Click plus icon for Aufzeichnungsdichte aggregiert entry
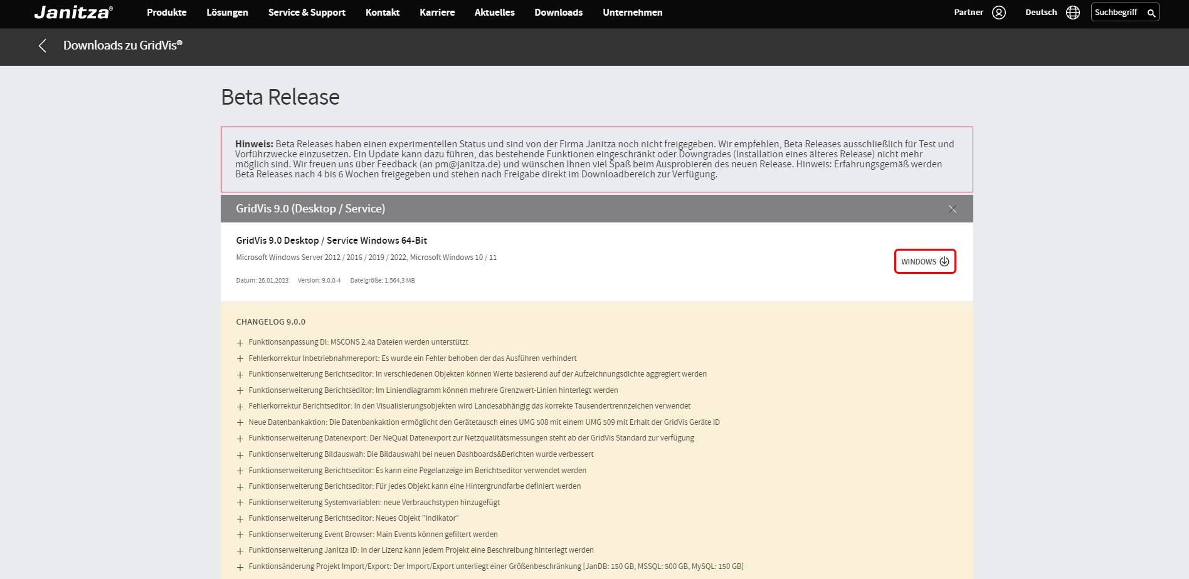1189x579 pixels. click(x=240, y=375)
